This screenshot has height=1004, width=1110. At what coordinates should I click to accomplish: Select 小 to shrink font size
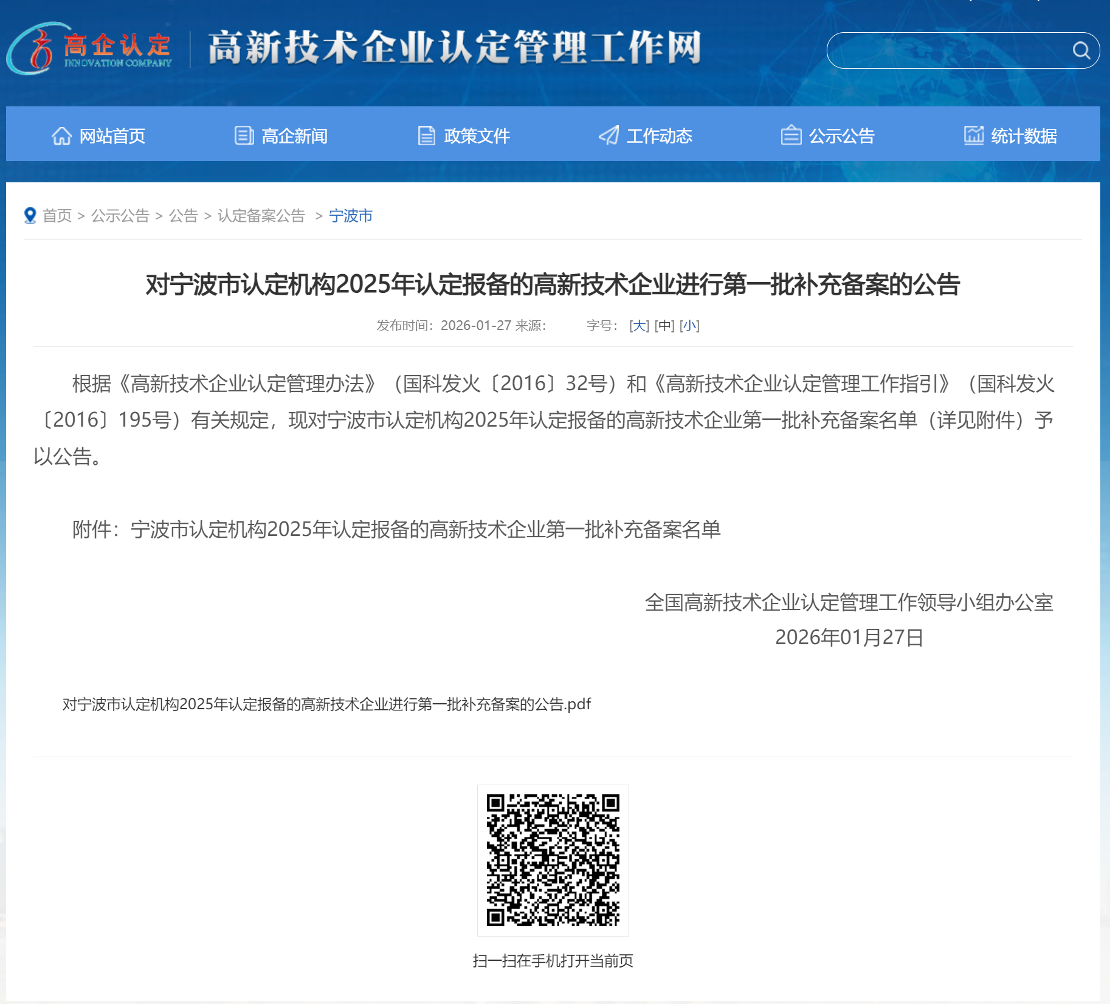point(691,326)
